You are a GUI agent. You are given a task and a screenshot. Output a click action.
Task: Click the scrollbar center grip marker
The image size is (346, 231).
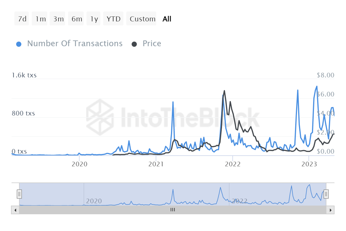(x=173, y=210)
